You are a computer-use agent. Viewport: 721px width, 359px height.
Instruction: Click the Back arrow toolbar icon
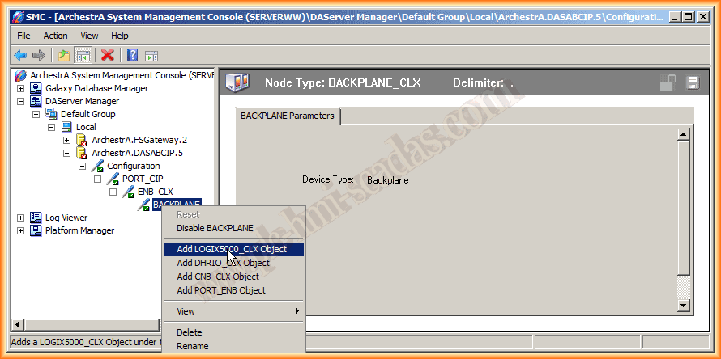pos(20,55)
